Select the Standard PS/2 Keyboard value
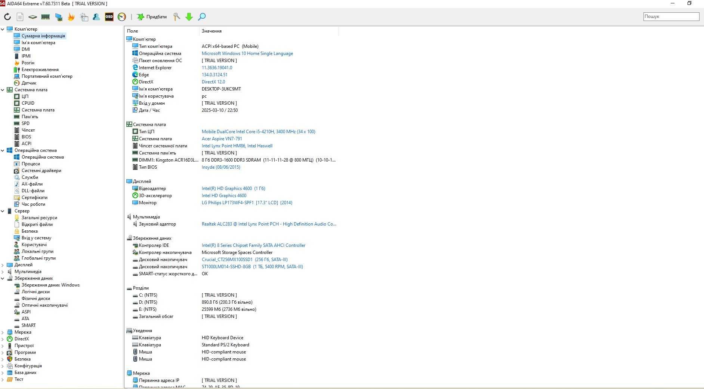Screen dimensions: 704x389 (x=225, y=345)
